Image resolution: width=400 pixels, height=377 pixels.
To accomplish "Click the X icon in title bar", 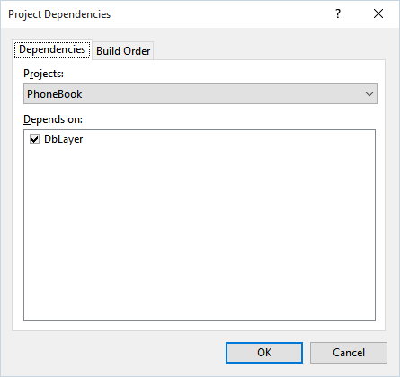I will 378,13.
